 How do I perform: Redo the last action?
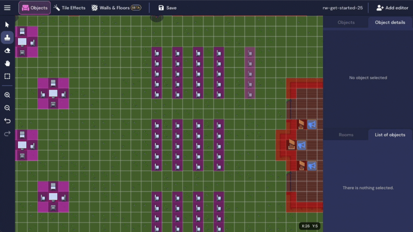(7, 133)
